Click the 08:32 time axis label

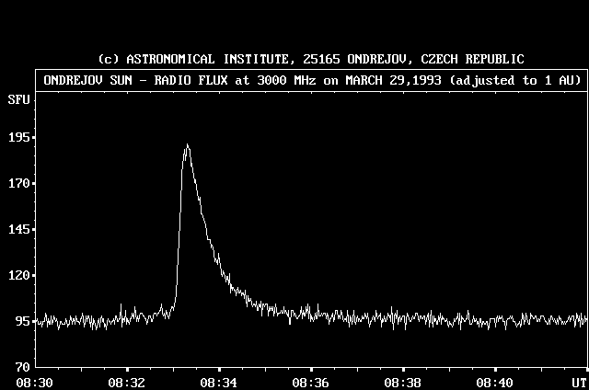tap(126, 382)
